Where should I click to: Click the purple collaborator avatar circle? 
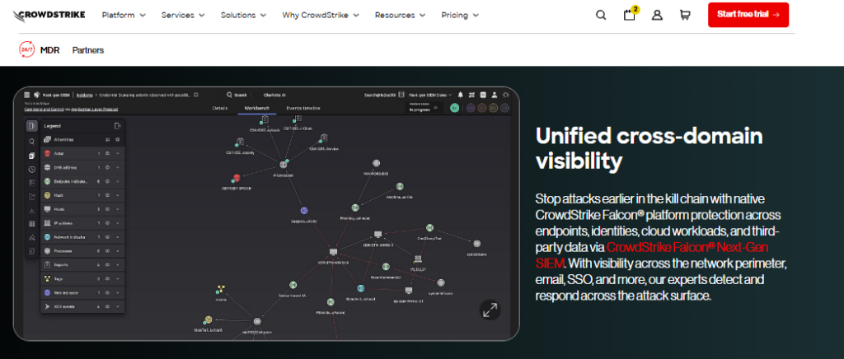point(471,108)
